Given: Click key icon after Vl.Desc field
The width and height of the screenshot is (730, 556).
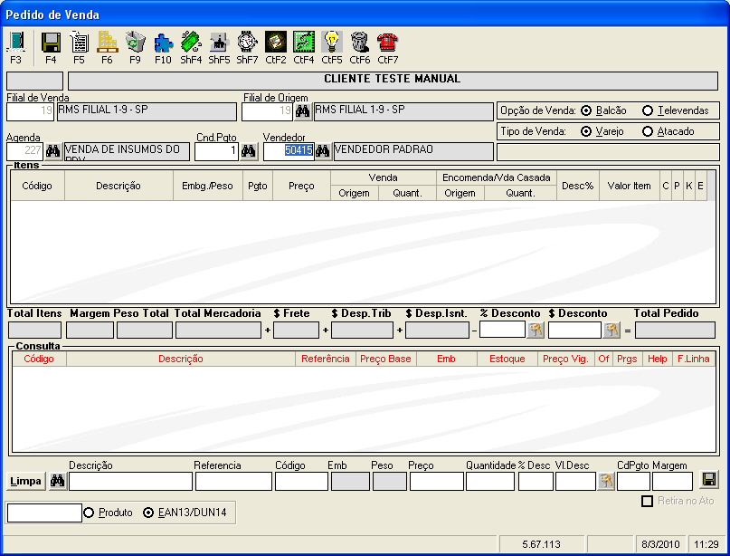Looking at the screenshot, I should (x=606, y=481).
